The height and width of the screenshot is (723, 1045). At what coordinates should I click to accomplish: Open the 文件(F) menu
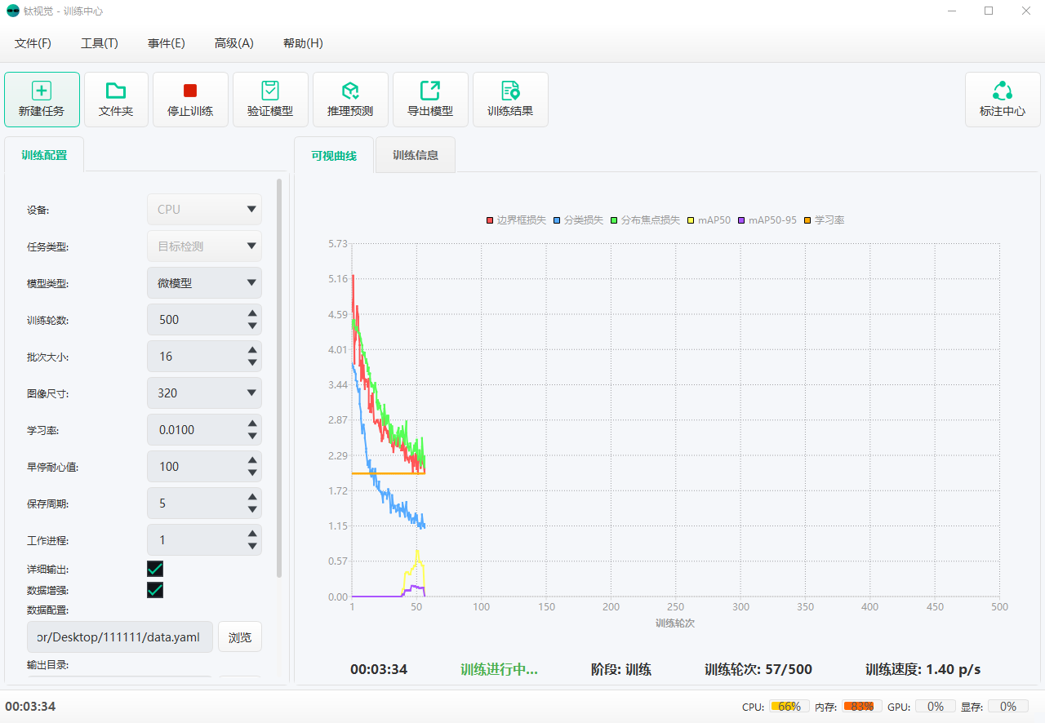click(33, 43)
